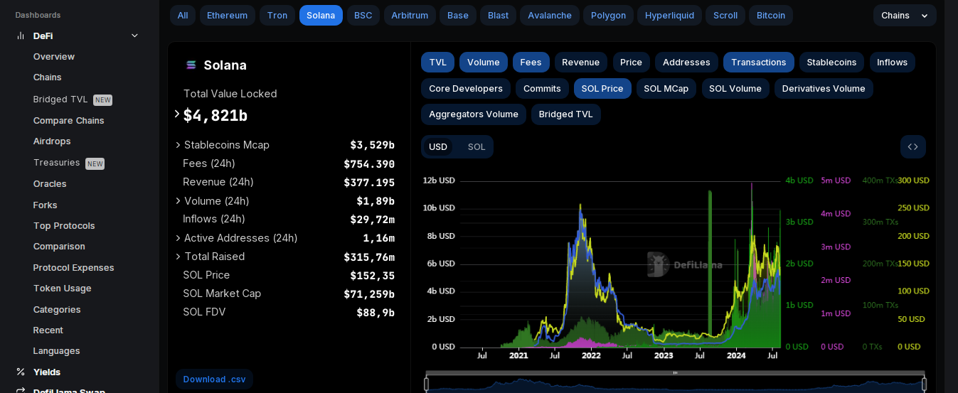Click left handle of chart range slider
958x393 pixels.
[427, 384]
